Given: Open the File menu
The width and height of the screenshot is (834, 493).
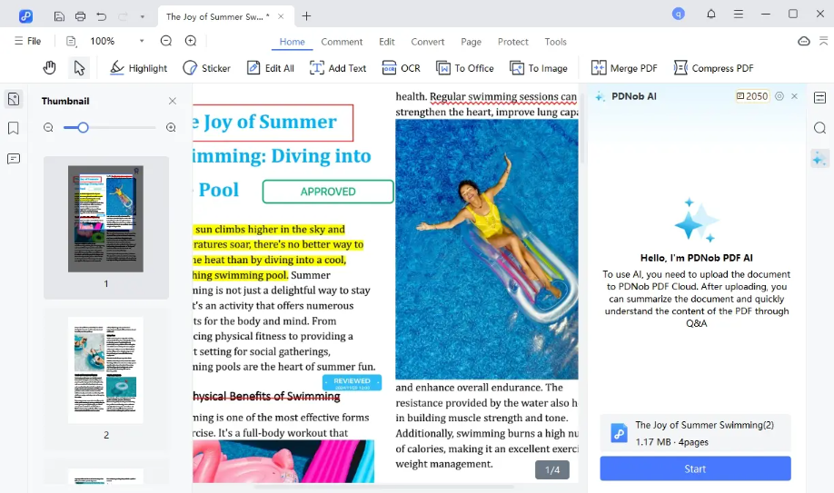Looking at the screenshot, I should [27, 41].
